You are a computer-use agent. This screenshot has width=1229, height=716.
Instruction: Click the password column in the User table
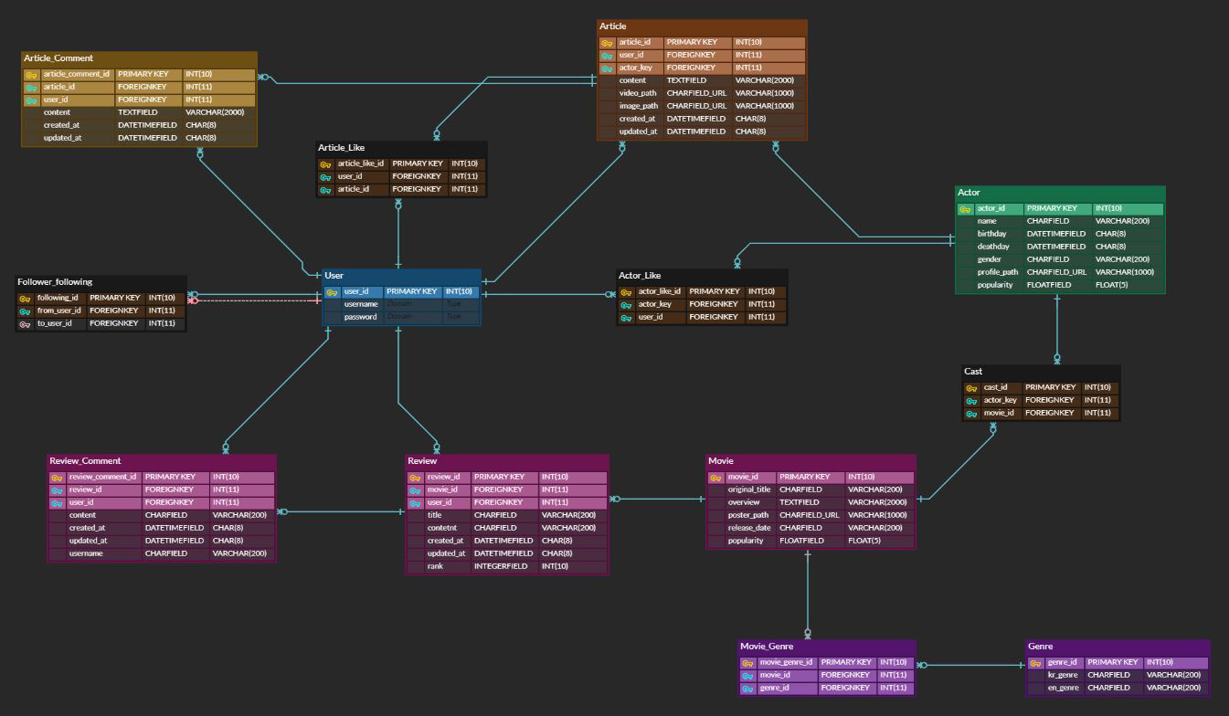click(360, 317)
